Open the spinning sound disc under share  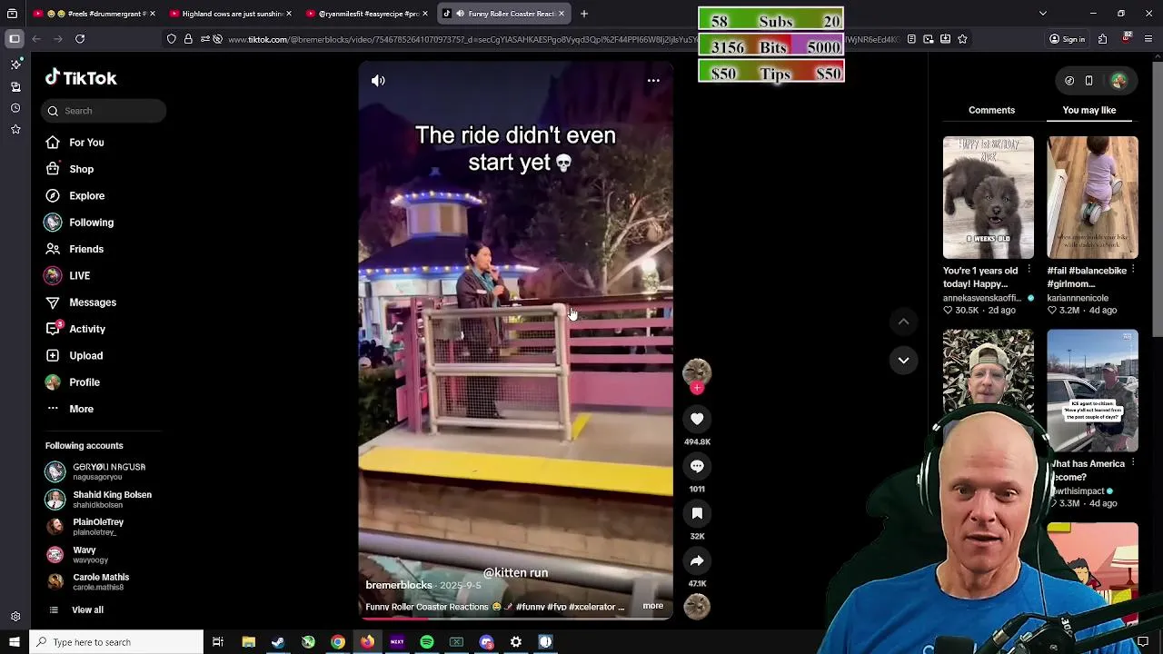697,606
